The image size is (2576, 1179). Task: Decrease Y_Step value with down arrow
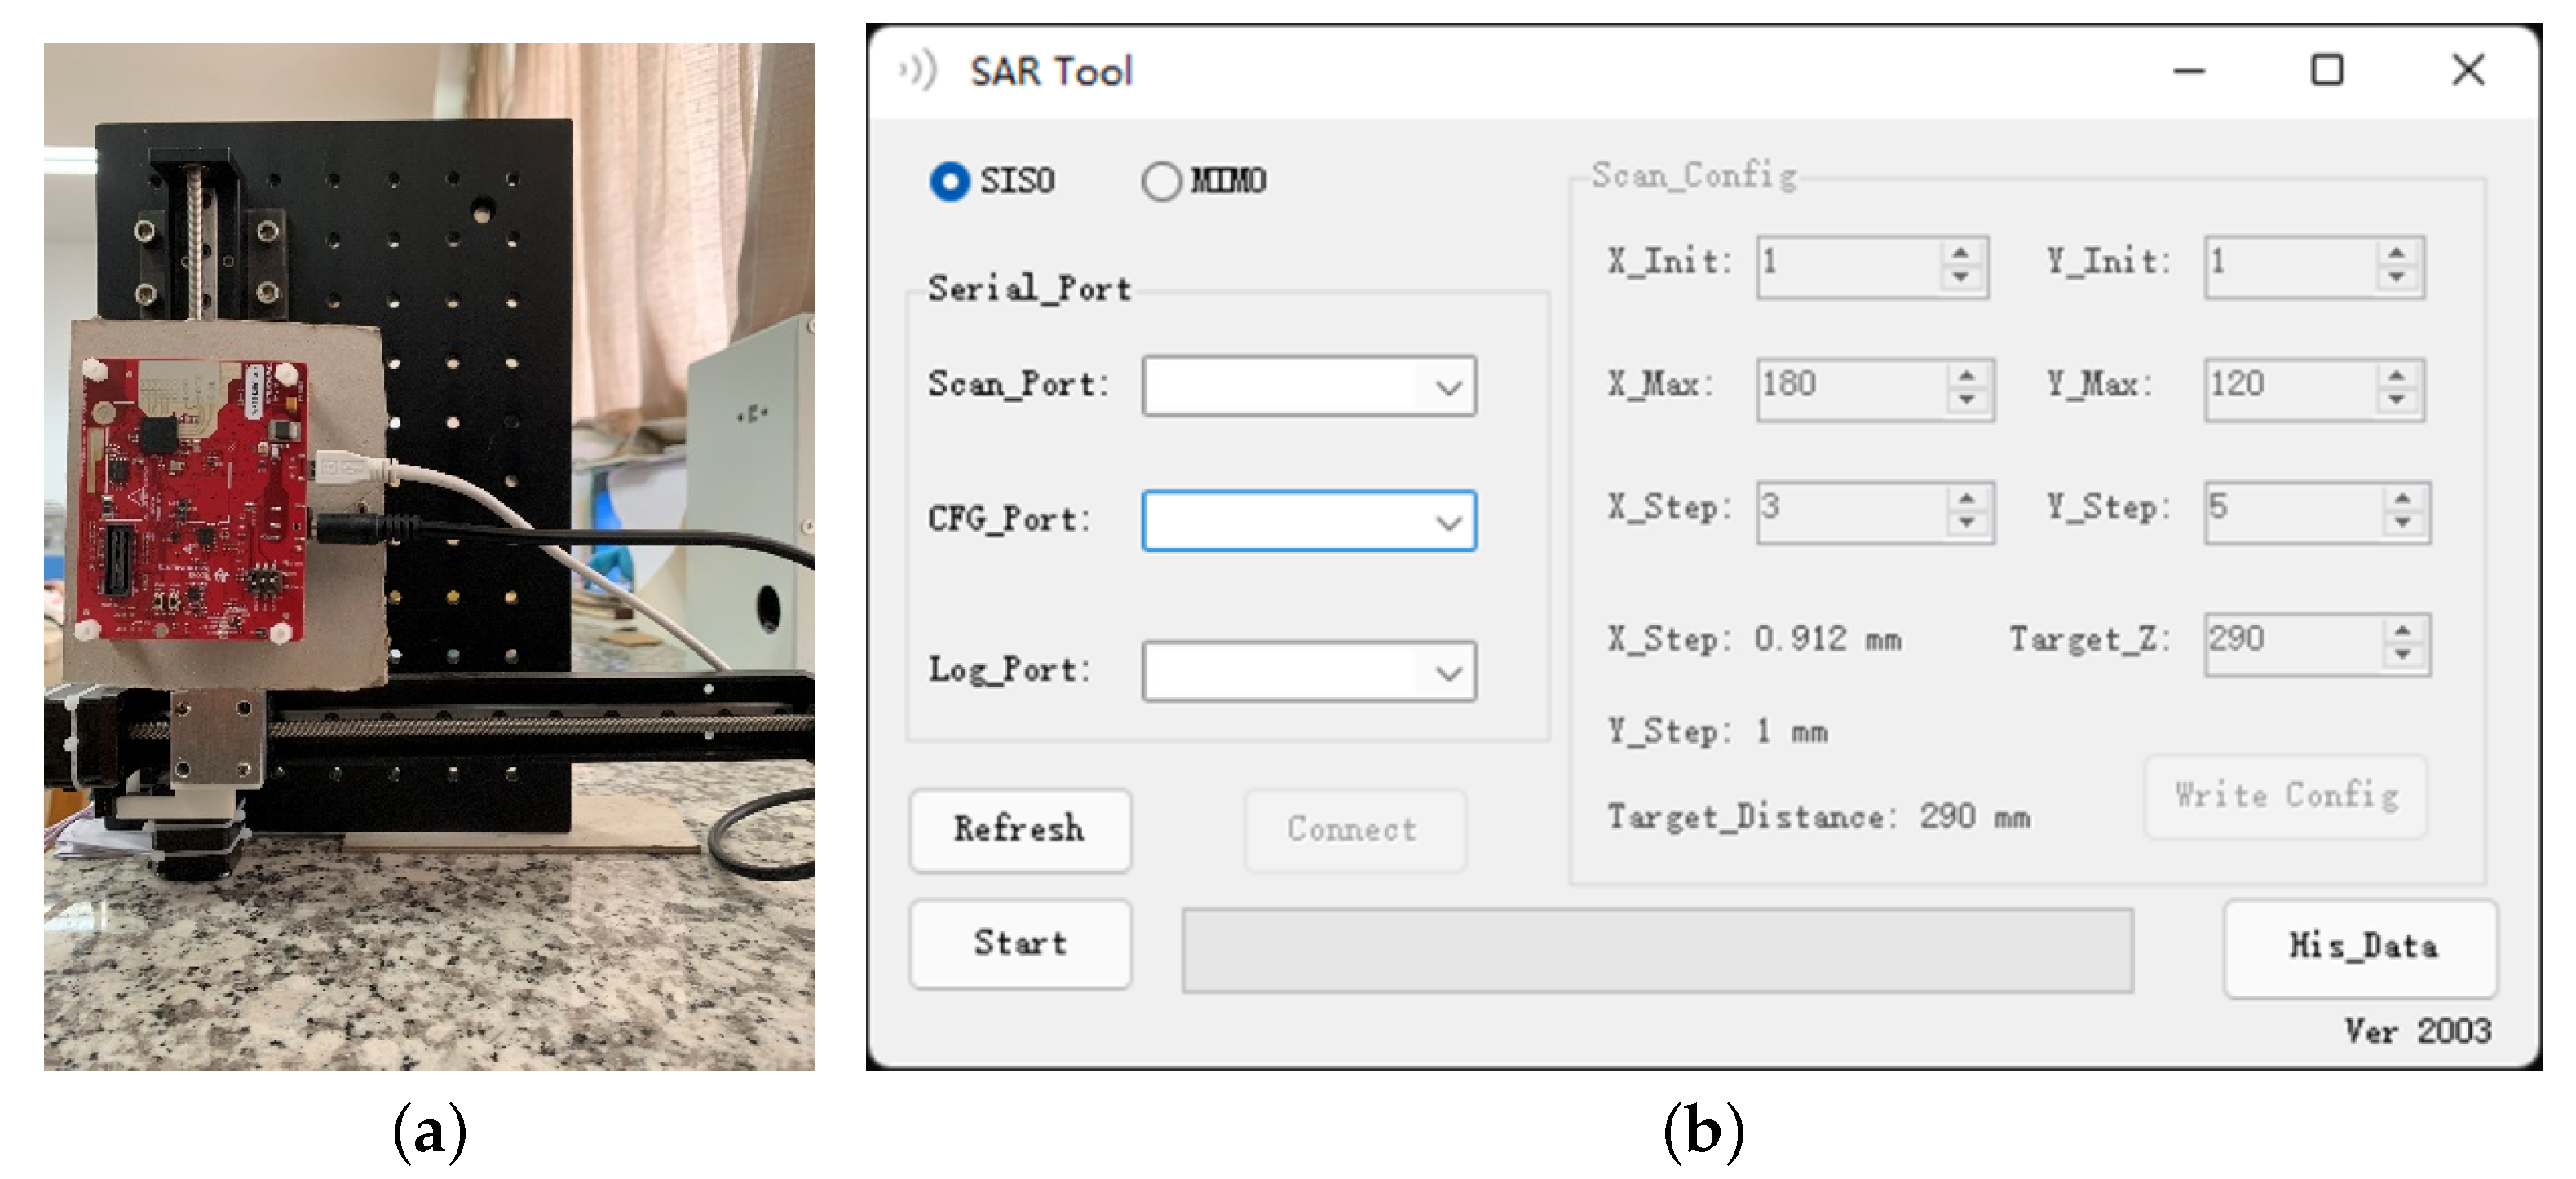(x=2402, y=523)
